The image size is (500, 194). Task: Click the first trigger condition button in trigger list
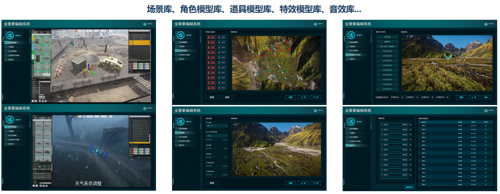coord(387,37)
